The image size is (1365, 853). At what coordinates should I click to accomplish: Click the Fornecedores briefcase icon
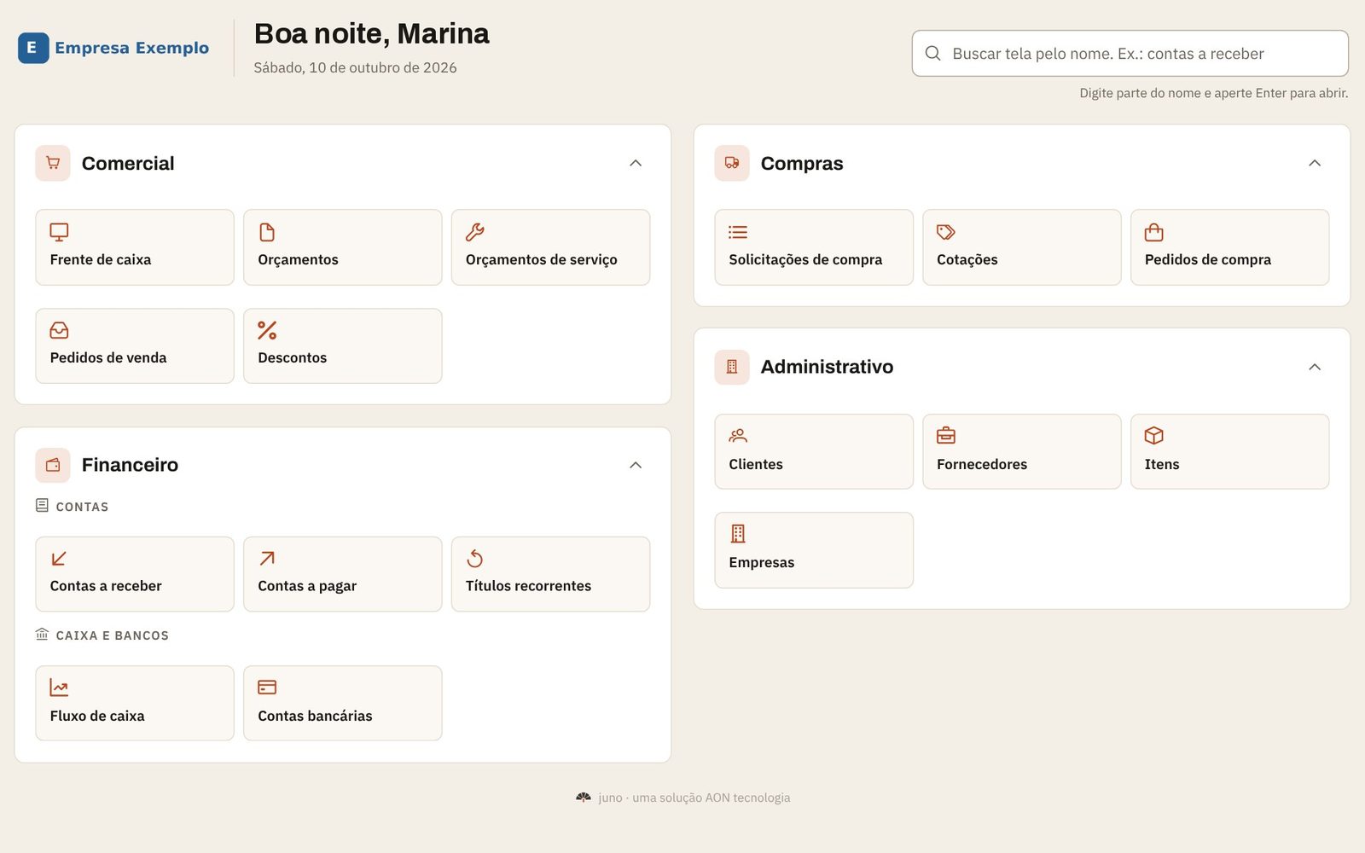[946, 436]
